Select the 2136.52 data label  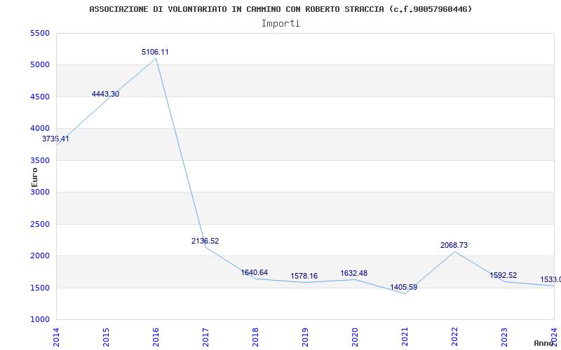click(x=205, y=241)
